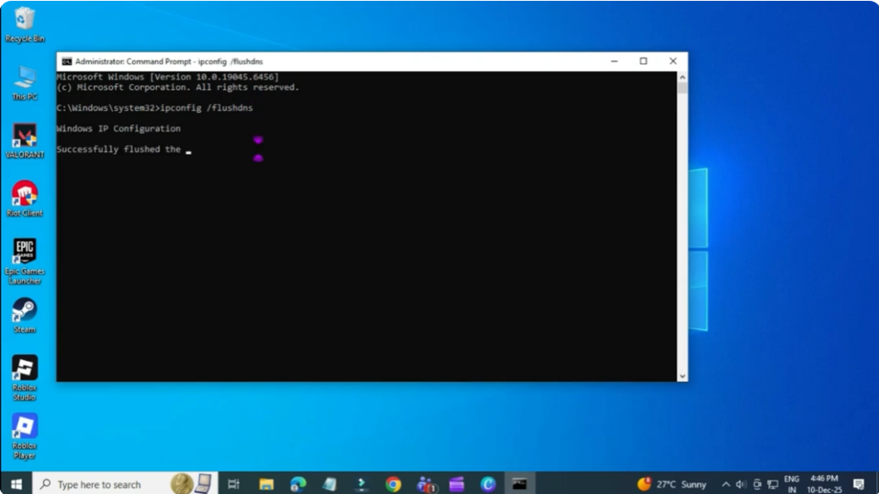Image resolution: width=879 pixels, height=494 pixels.
Task: Open the volume control in system tray
Action: tap(741, 484)
